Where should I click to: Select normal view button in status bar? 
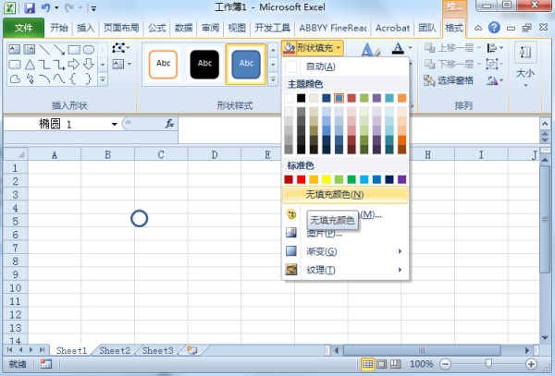tap(368, 365)
